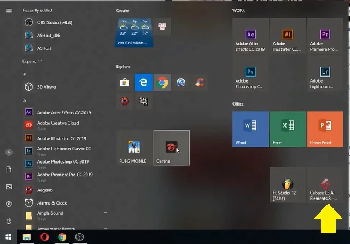Open 3D Viewer app
Screen dimensions: 350x244
[65, 87]
